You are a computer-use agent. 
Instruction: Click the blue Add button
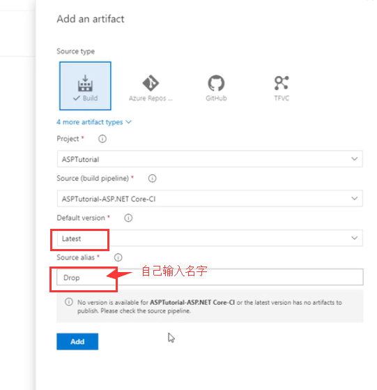pyautogui.click(x=77, y=341)
